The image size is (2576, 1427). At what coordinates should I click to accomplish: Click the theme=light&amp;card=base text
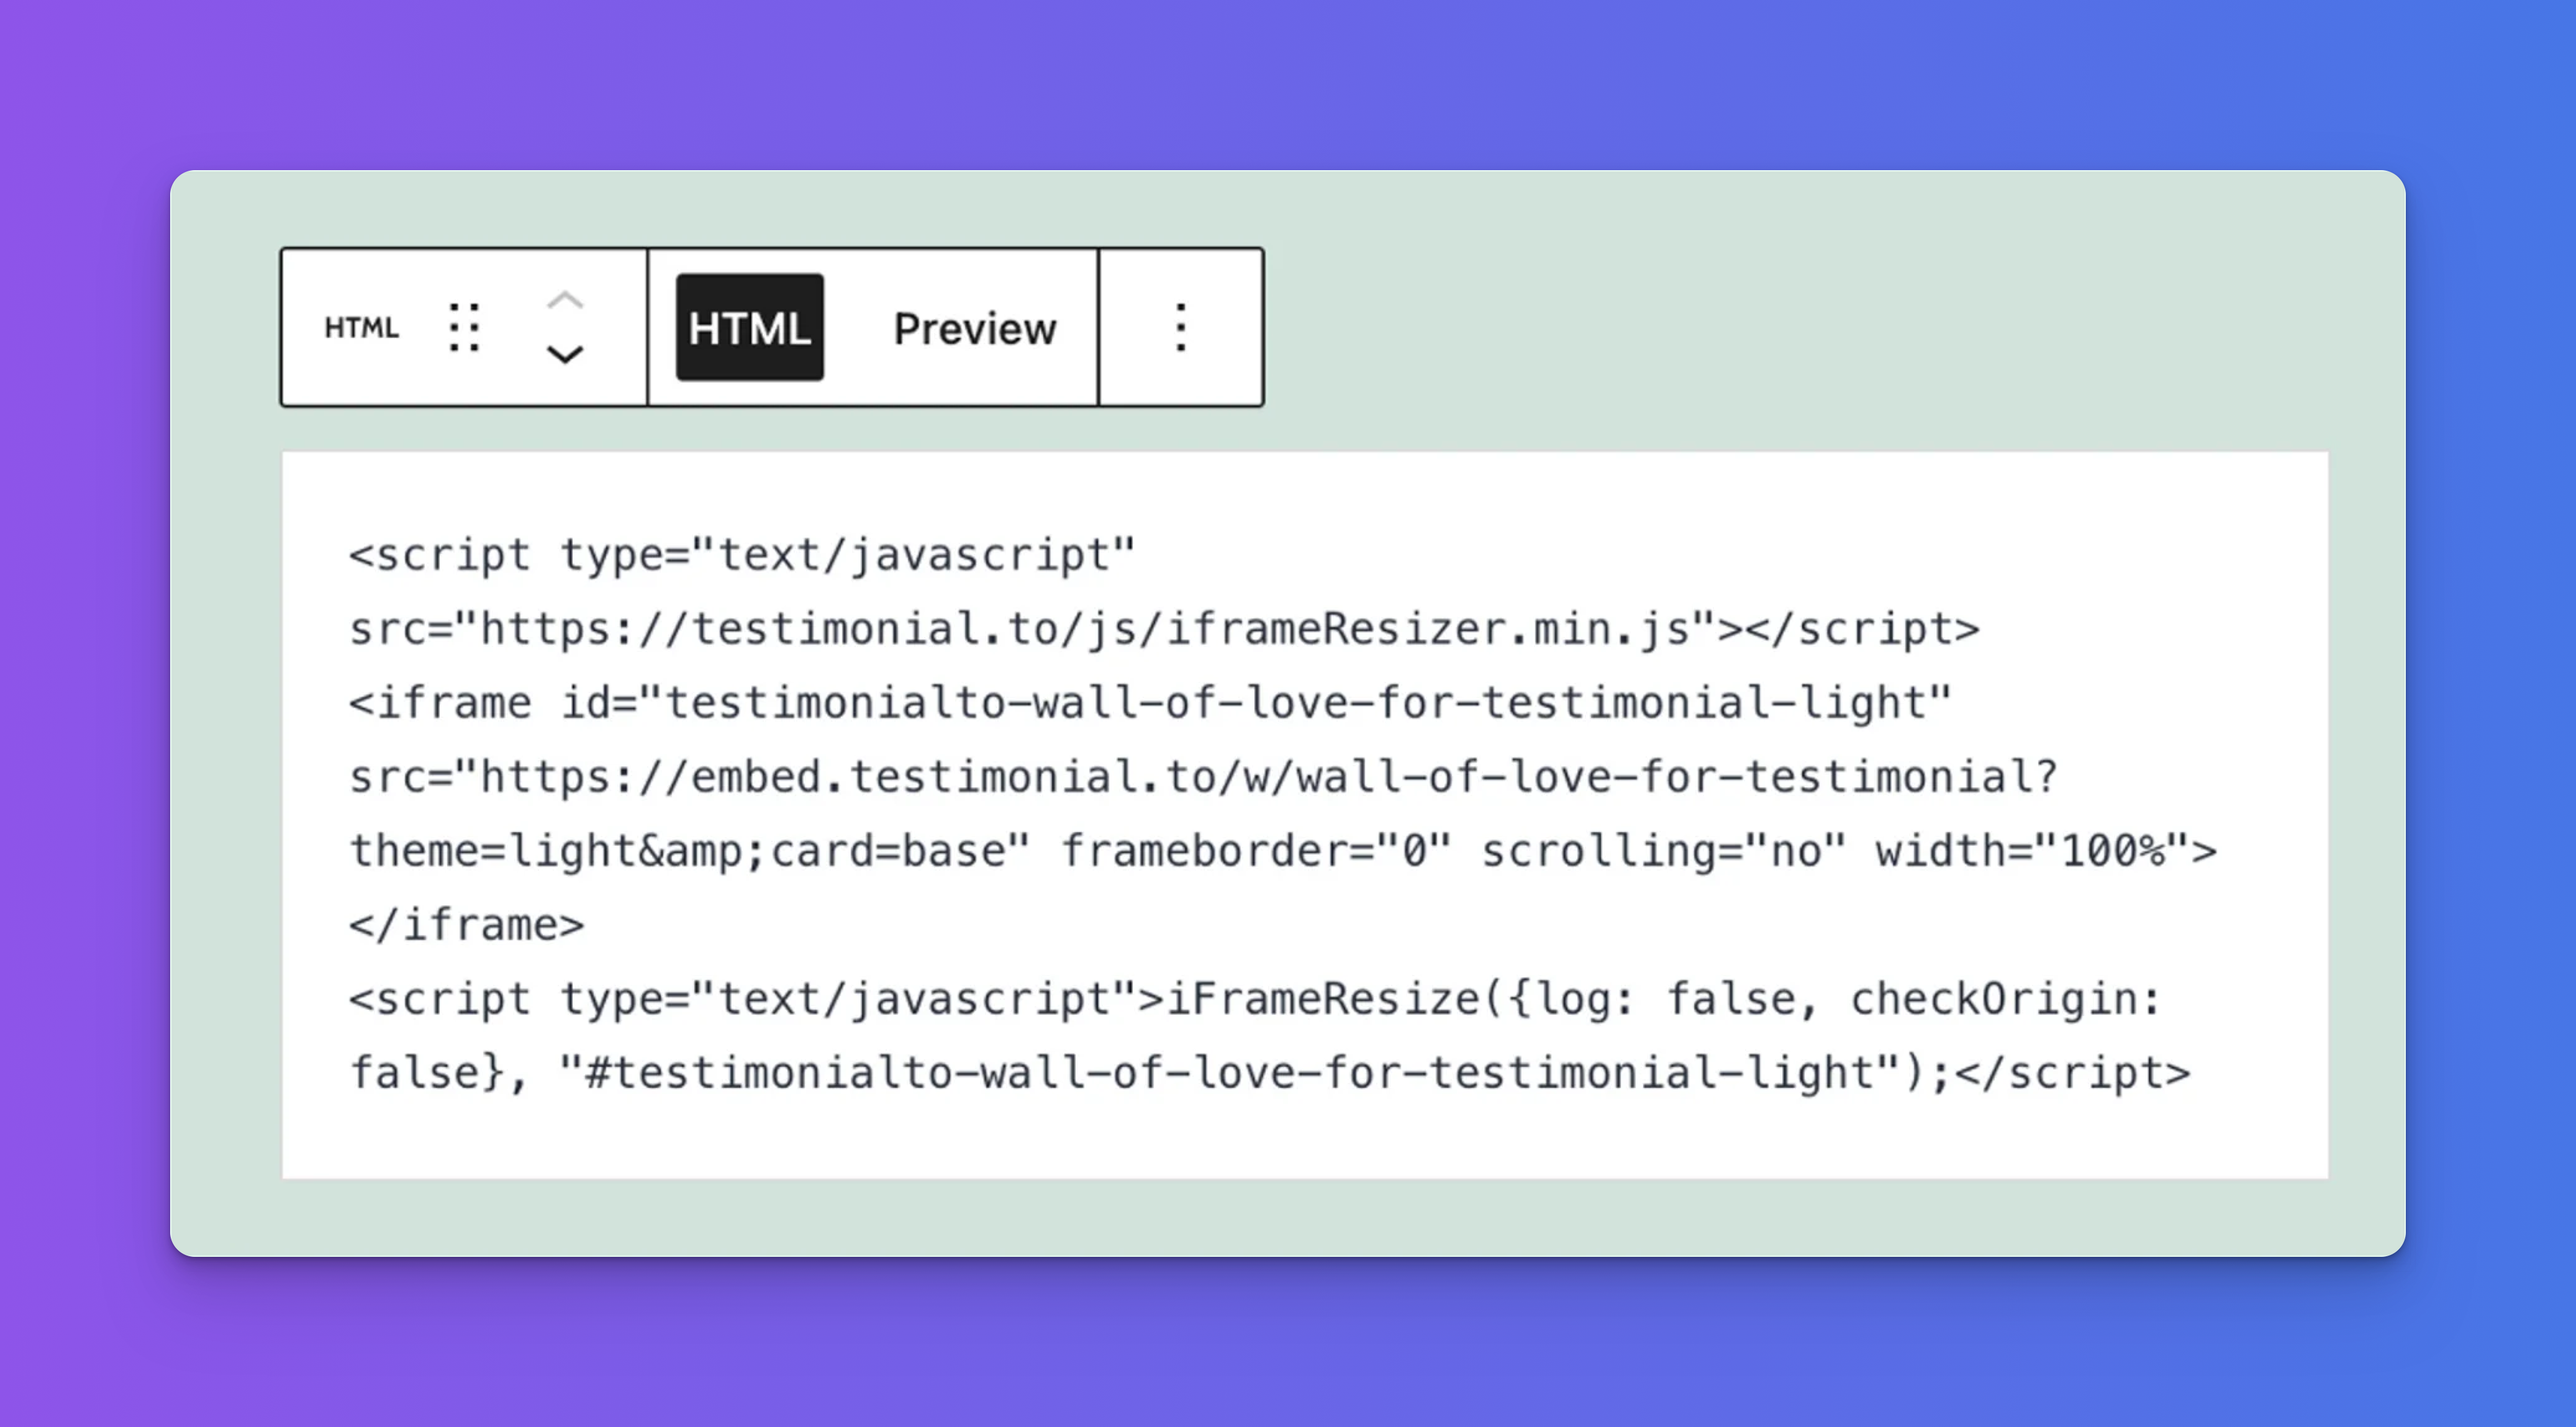pyautogui.click(x=688, y=851)
